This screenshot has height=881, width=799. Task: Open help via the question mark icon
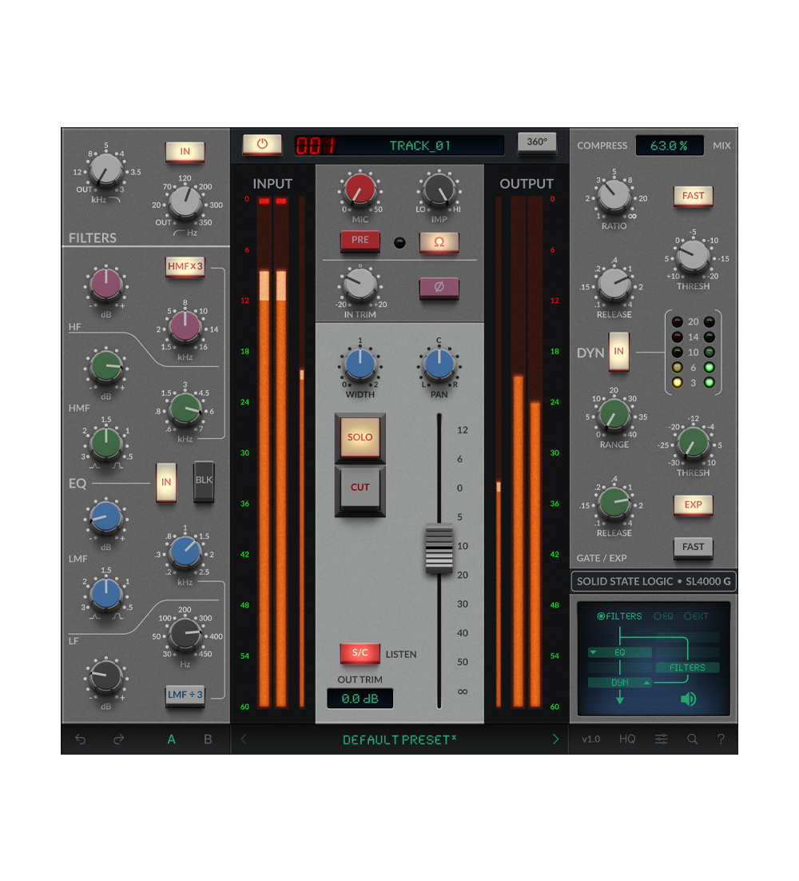(x=720, y=739)
